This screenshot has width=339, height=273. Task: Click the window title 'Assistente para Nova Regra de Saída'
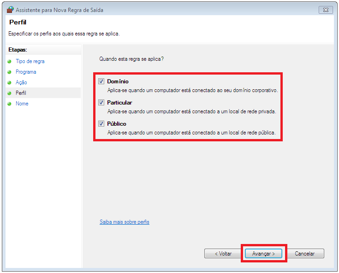tap(59, 10)
